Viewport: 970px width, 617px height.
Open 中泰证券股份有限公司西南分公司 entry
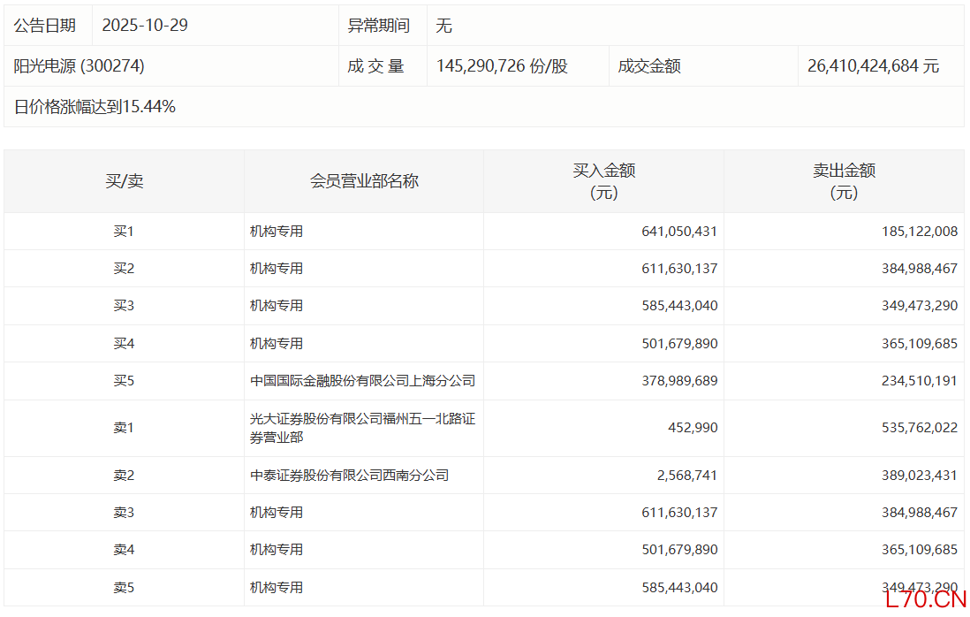[x=349, y=476]
